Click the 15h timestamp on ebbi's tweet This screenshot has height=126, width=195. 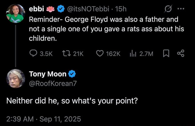[x=120, y=9]
